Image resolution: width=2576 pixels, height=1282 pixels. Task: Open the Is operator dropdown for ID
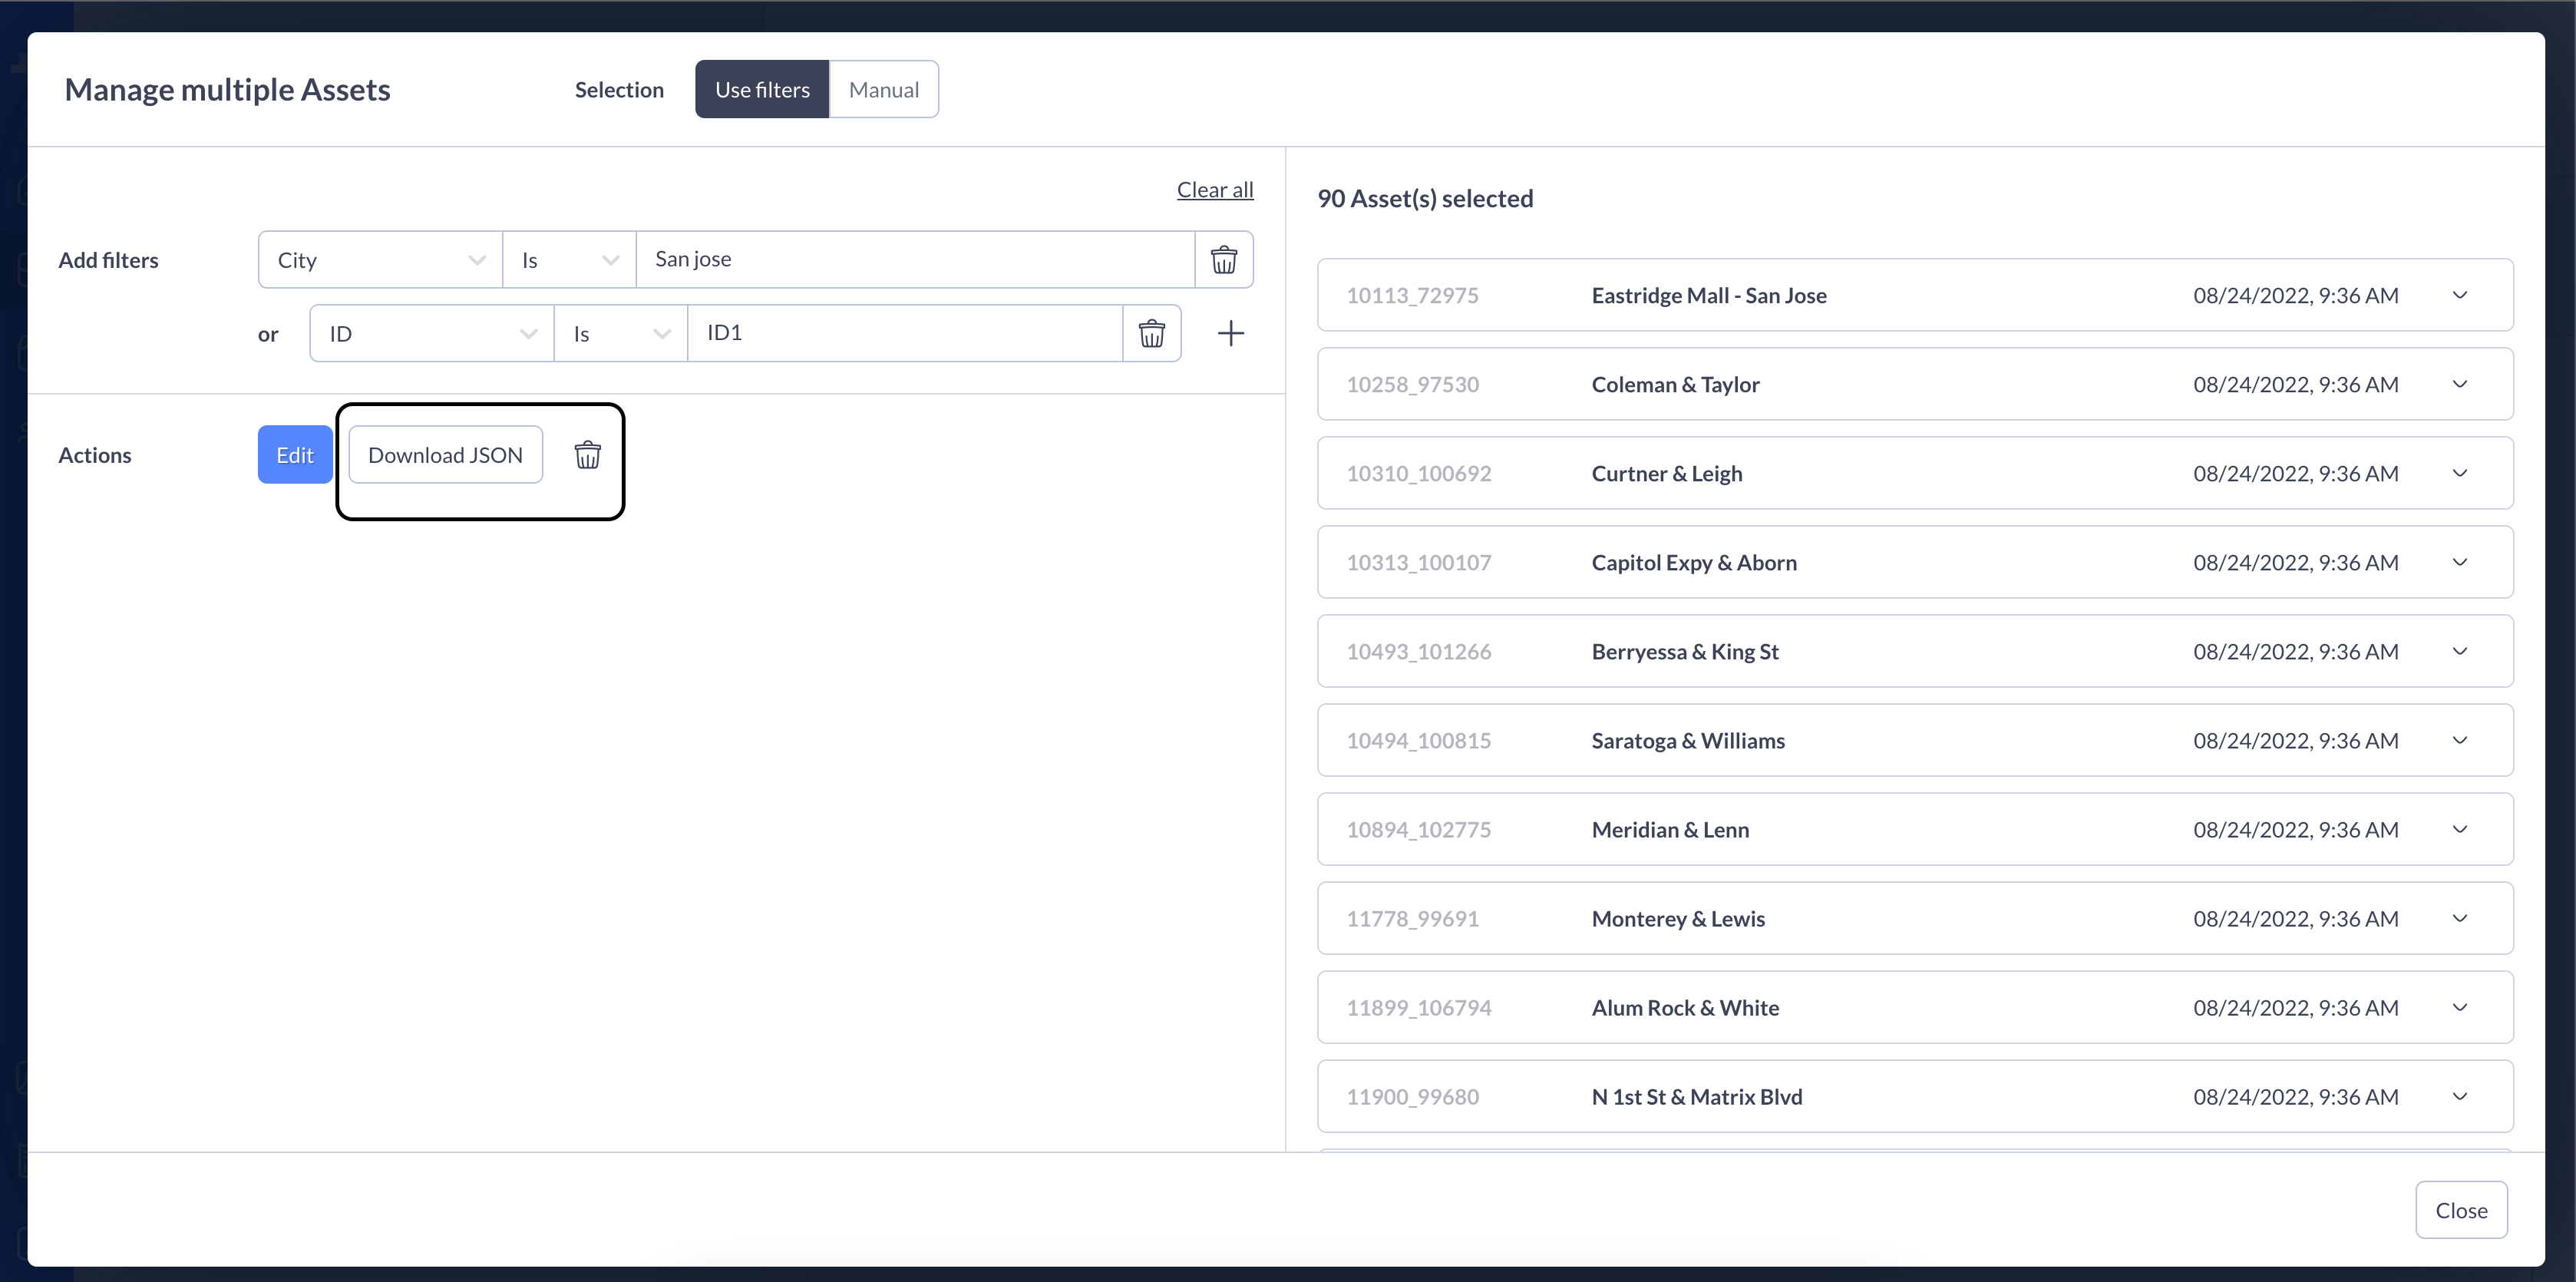point(620,334)
